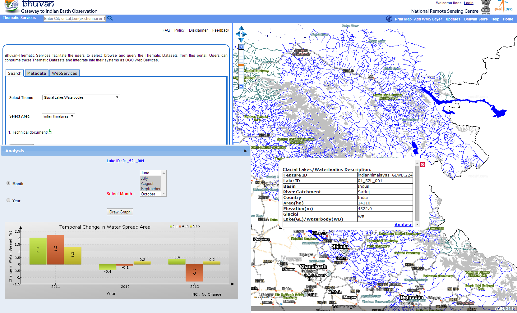Open Add WMS Layer link
Screen dimensions: 517x313
[x=428, y=19]
